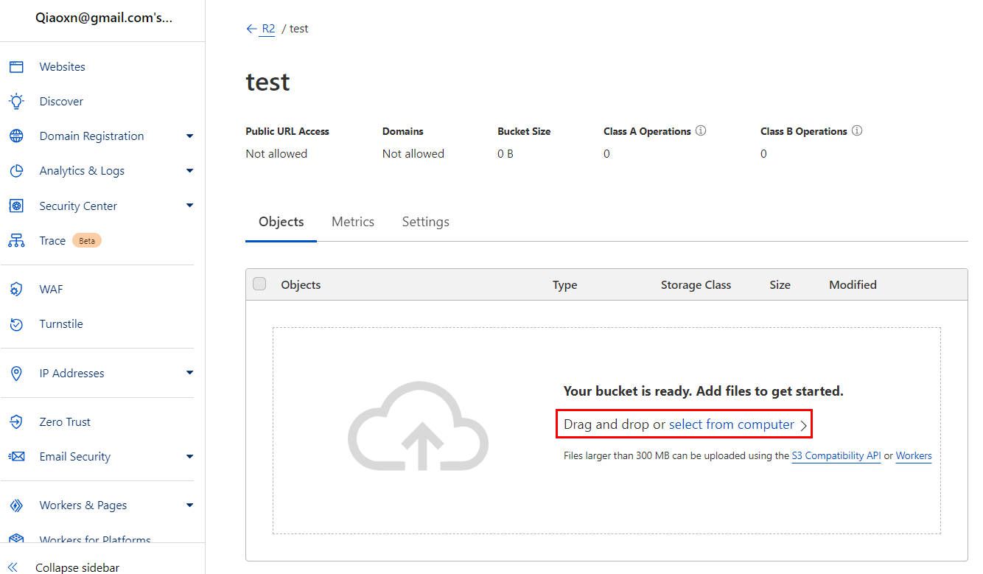This screenshot has width=983, height=574.
Task: Click the Discover lightbulb icon
Action: point(16,101)
